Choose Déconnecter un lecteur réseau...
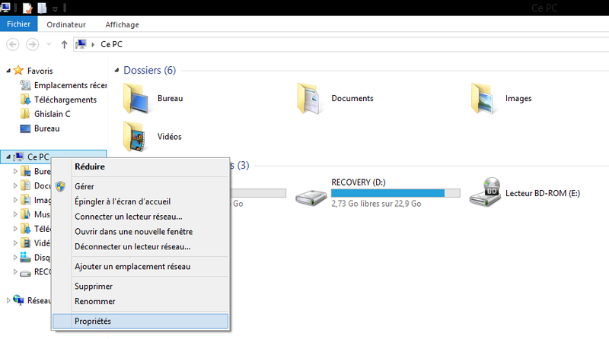Screen dimensions: 609x339 tap(140, 247)
